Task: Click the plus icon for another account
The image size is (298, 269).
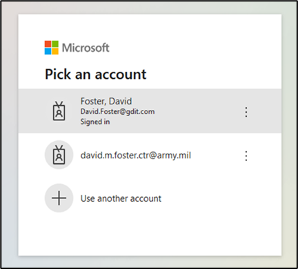Action: [x=59, y=198]
